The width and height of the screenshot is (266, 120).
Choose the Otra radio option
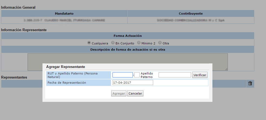click(160, 43)
